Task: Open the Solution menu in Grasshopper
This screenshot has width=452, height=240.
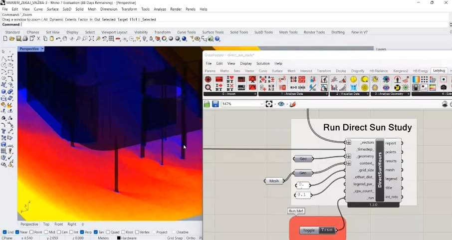Action: coord(262,63)
